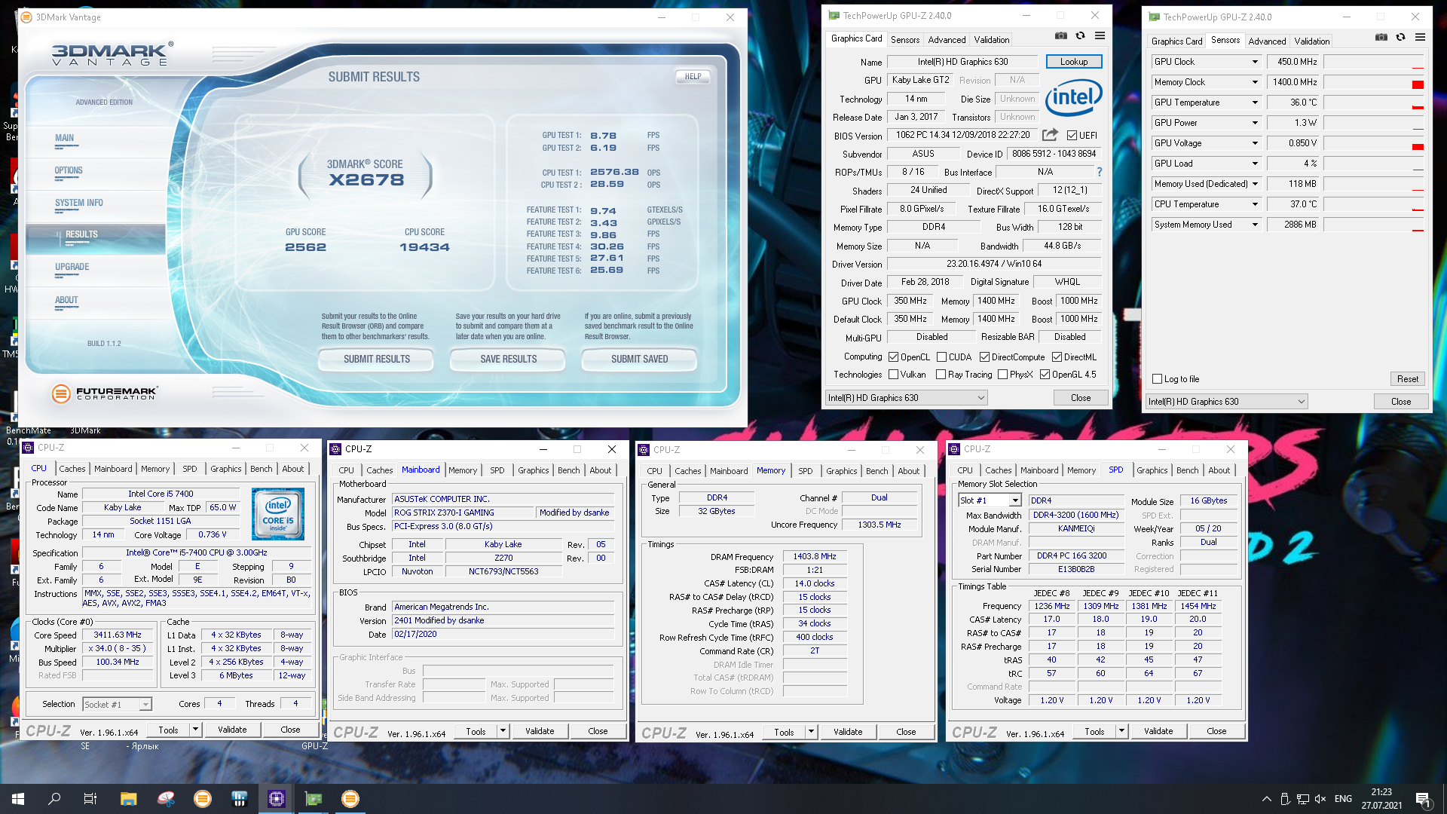This screenshot has height=814, width=1447.
Task: Toggle the UEFI checkbox
Action: (x=1072, y=136)
